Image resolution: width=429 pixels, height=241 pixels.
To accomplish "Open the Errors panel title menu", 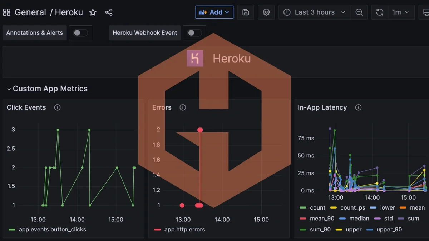I will tap(162, 107).
